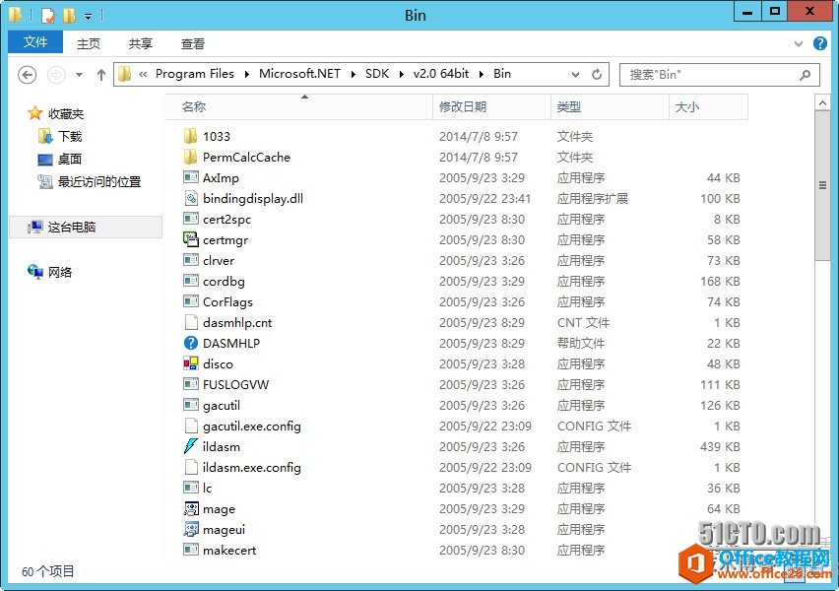Select the cordbg application icon
The width and height of the screenshot is (839, 591).
point(190,281)
